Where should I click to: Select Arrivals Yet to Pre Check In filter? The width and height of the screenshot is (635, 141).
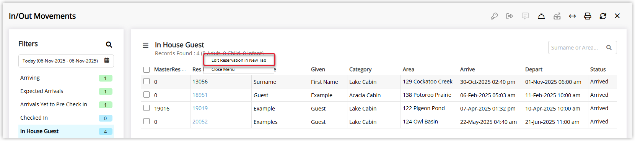(66, 104)
